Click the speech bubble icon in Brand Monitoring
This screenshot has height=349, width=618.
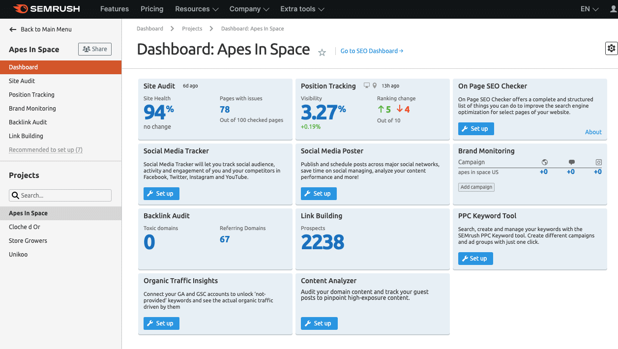(571, 162)
